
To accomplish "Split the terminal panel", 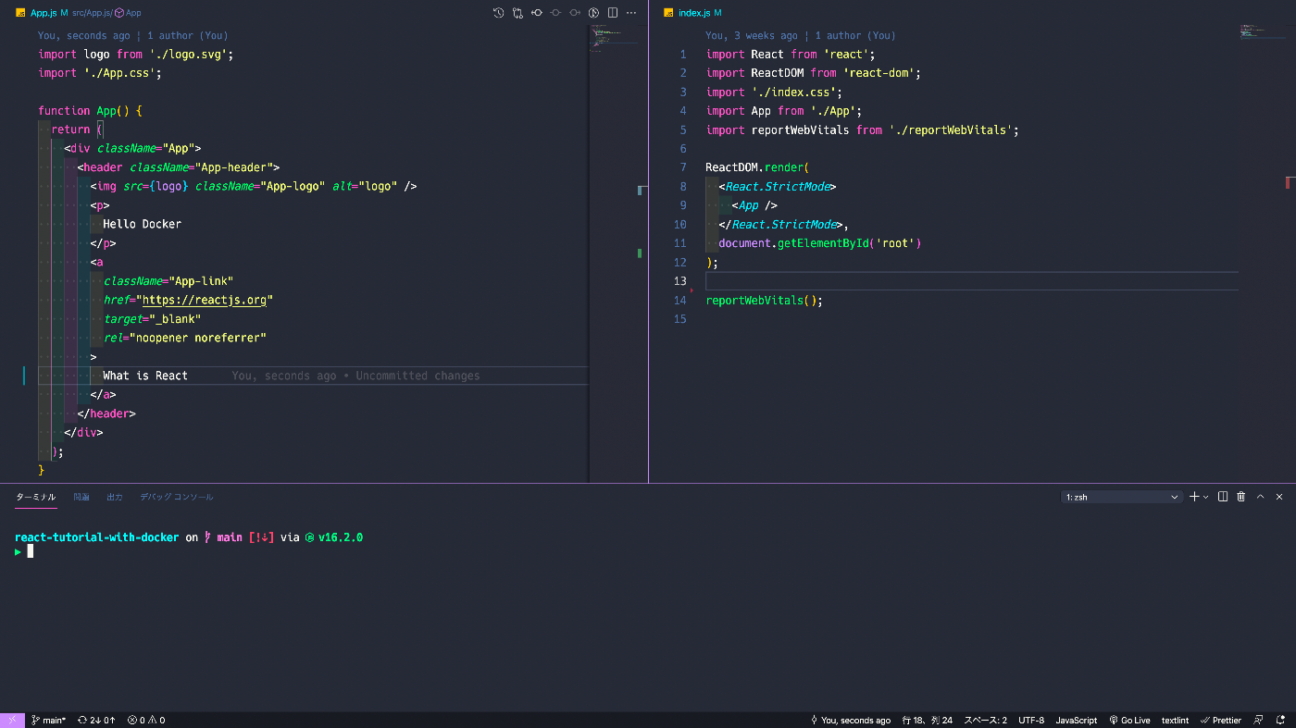I will (1223, 497).
